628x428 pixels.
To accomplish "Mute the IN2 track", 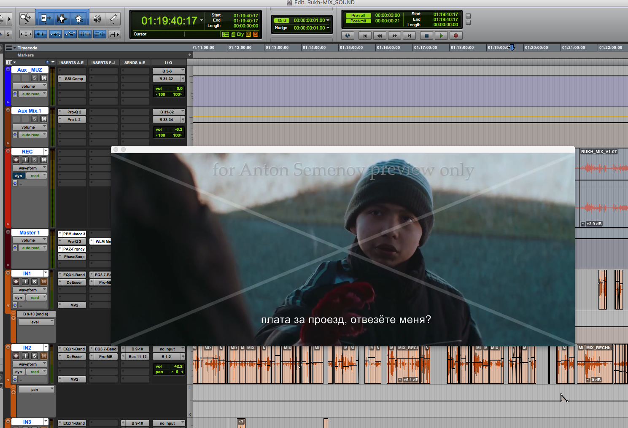I will pos(43,356).
